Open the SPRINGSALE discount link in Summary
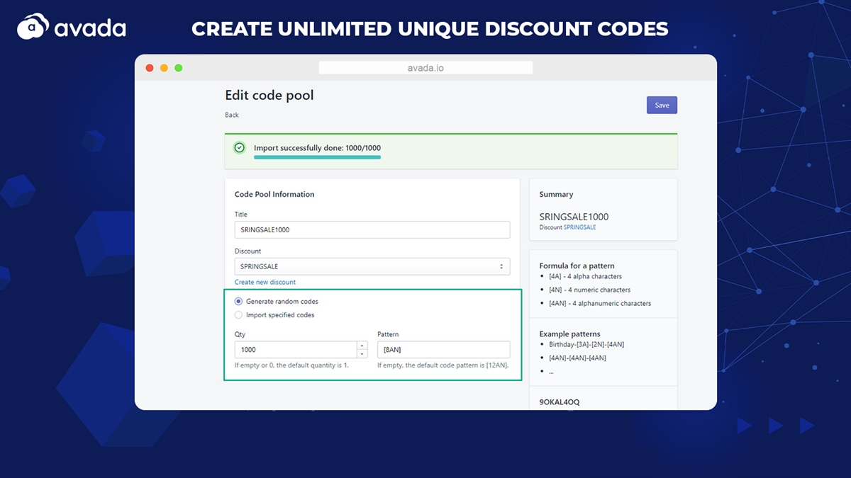 point(579,227)
